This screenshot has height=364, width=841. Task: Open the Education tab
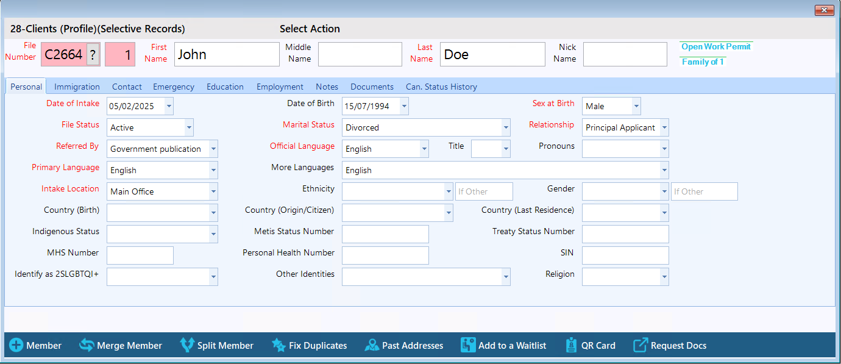(225, 87)
